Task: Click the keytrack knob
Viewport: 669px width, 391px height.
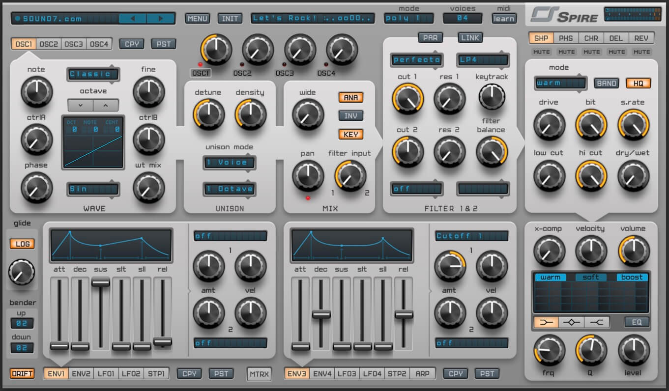Action: click(x=492, y=97)
